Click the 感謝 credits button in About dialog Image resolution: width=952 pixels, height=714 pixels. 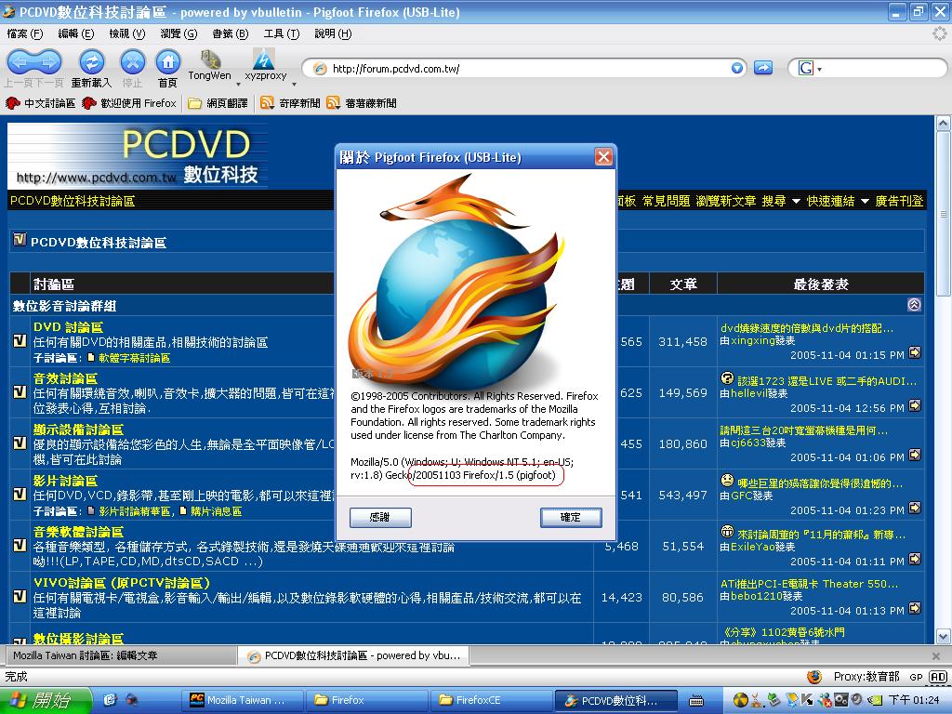[x=380, y=517]
